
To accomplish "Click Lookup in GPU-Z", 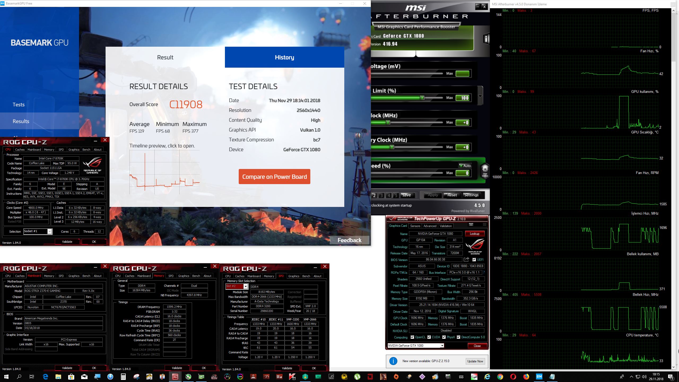I will (x=475, y=234).
